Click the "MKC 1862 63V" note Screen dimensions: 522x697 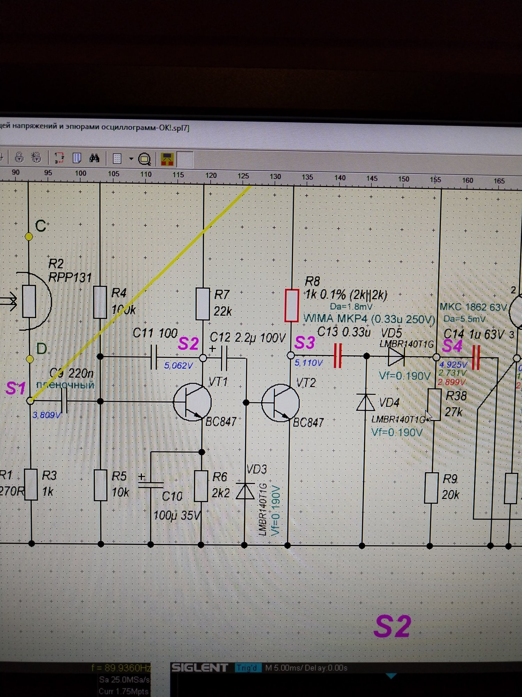tap(473, 307)
